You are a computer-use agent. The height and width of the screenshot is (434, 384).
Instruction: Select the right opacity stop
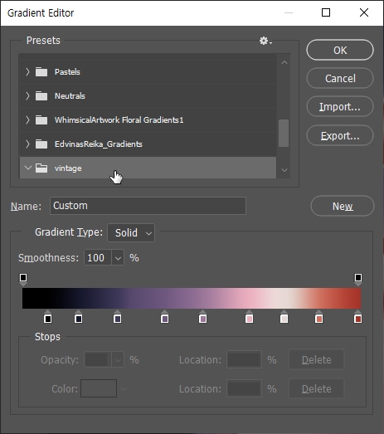click(358, 279)
